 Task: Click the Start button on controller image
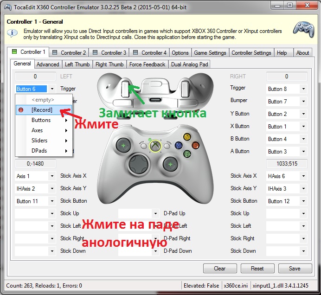[167, 146]
